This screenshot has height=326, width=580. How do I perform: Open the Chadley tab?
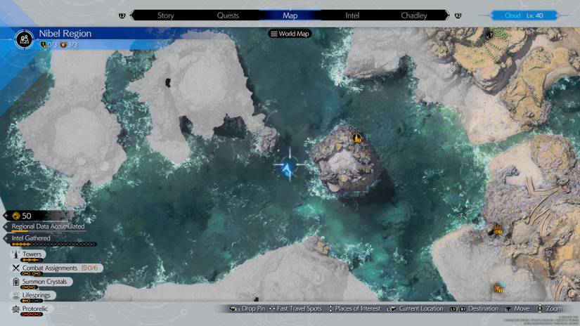[413, 15]
